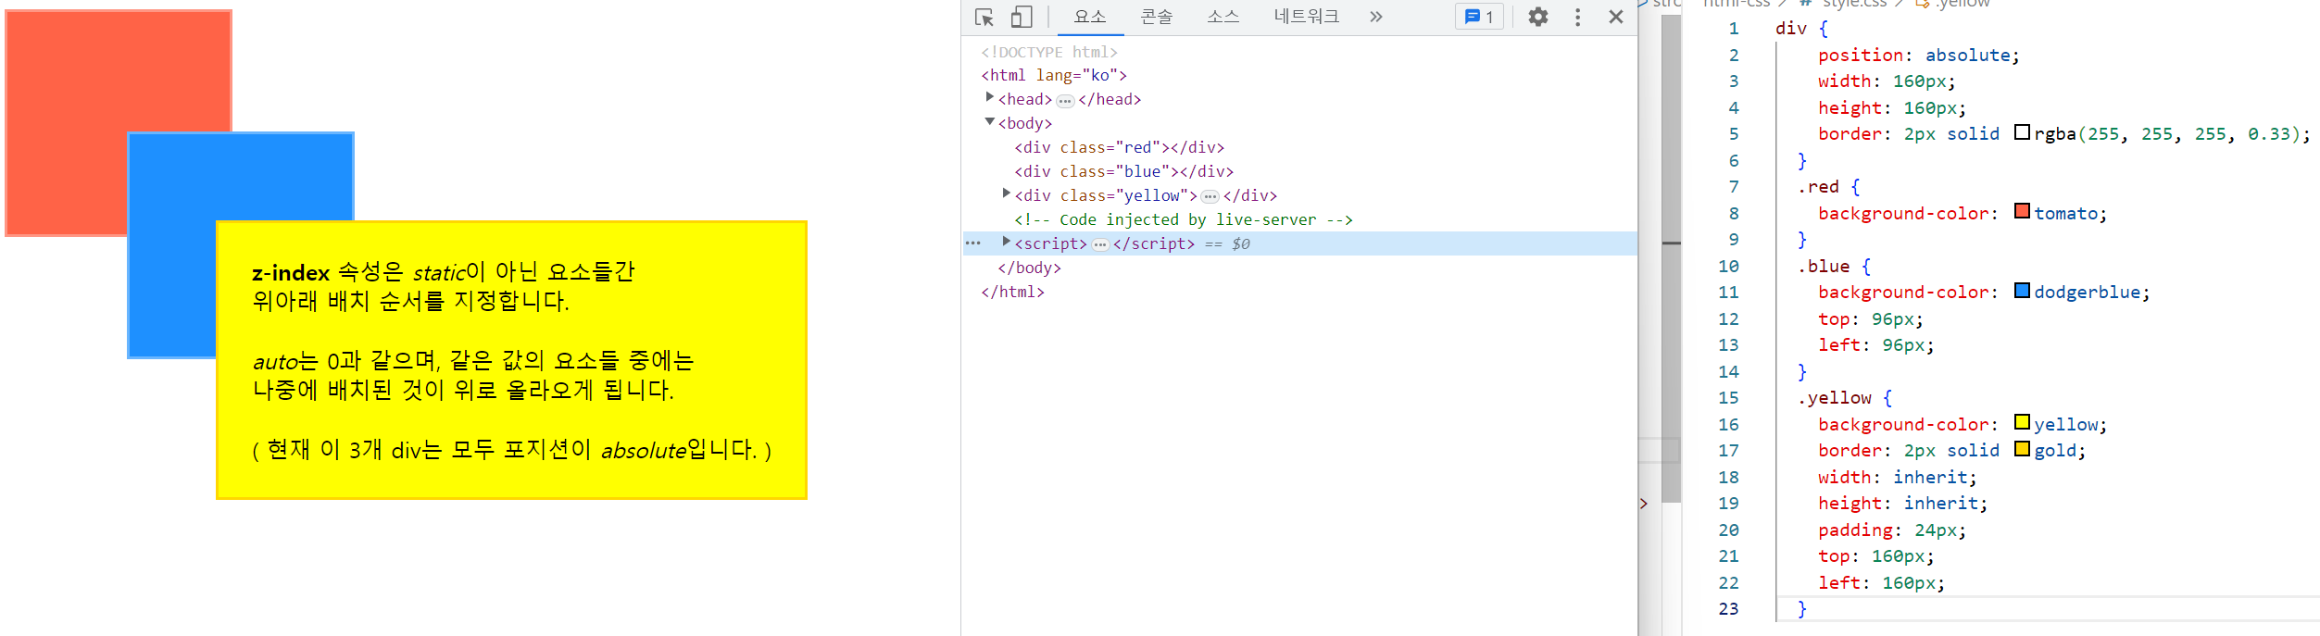Activate the inspect element picker tool
Viewport: 2320px width, 636px height.
pyautogui.click(x=984, y=17)
